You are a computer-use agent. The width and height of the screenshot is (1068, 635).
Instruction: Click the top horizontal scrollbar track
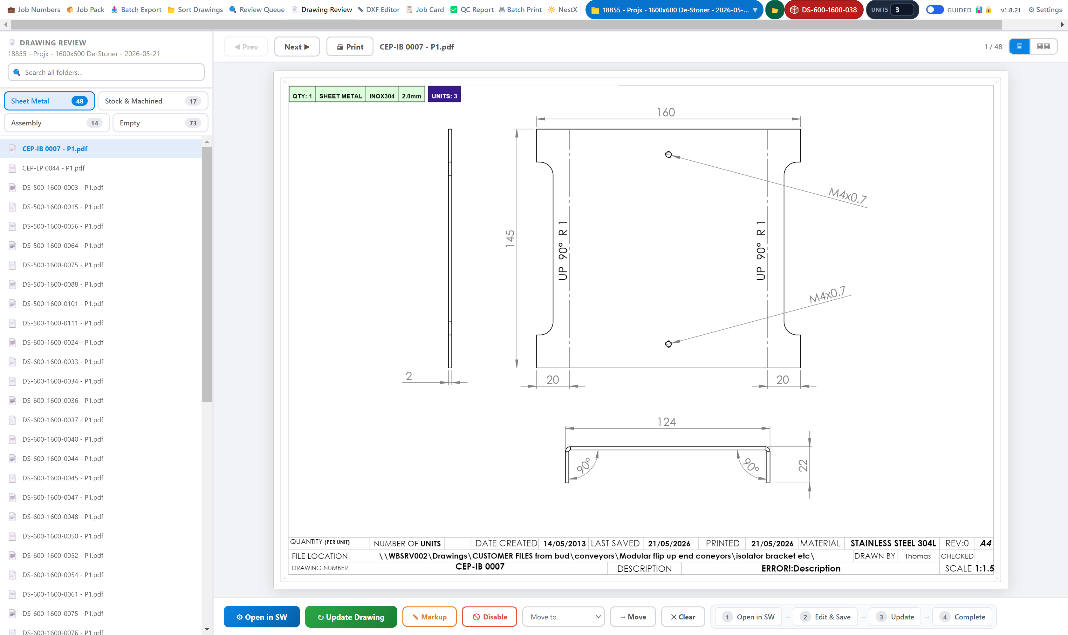click(x=506, y=25)
